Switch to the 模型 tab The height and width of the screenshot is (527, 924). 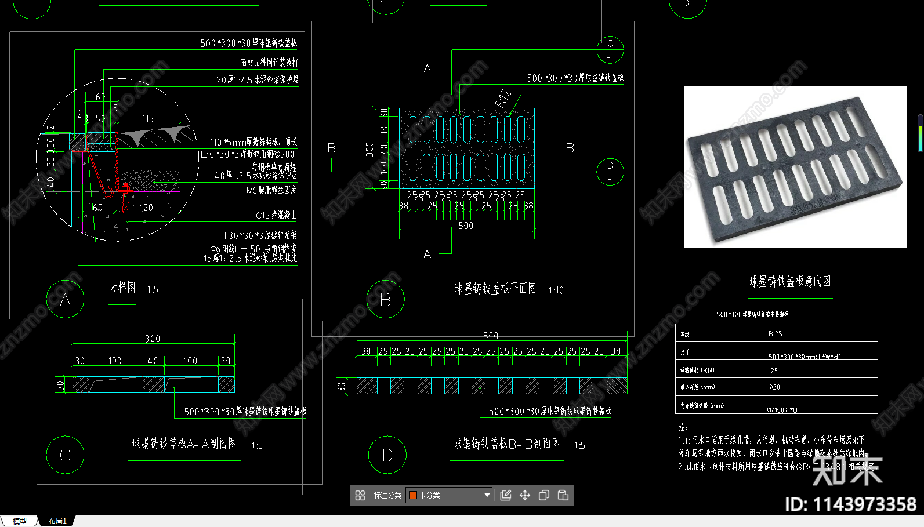19,521
